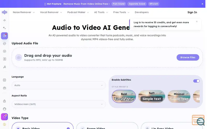
Task: Close the Hot Feature banner
Action: pyautogui.click(x=202, y=4)
